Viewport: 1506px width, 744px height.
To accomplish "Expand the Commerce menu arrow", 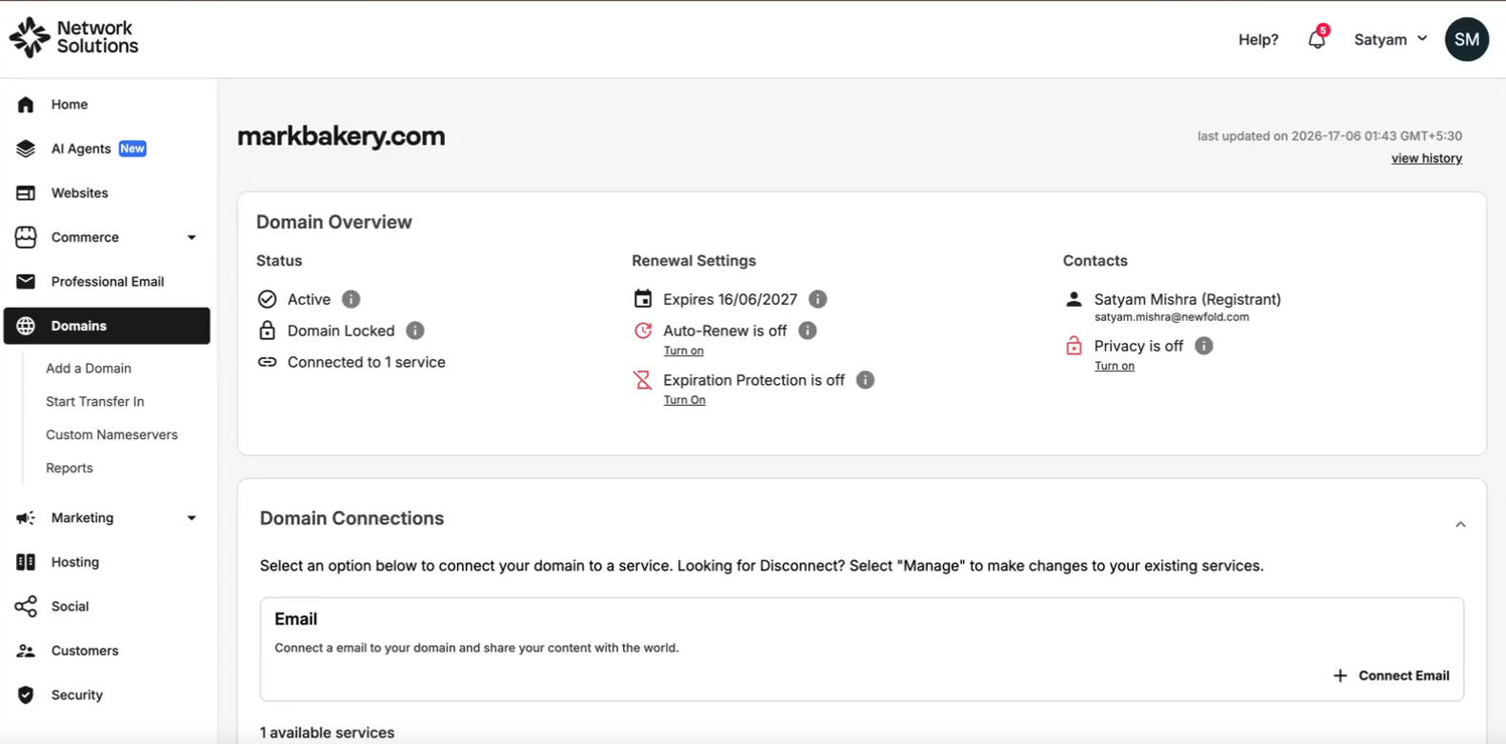I will 191,237.
